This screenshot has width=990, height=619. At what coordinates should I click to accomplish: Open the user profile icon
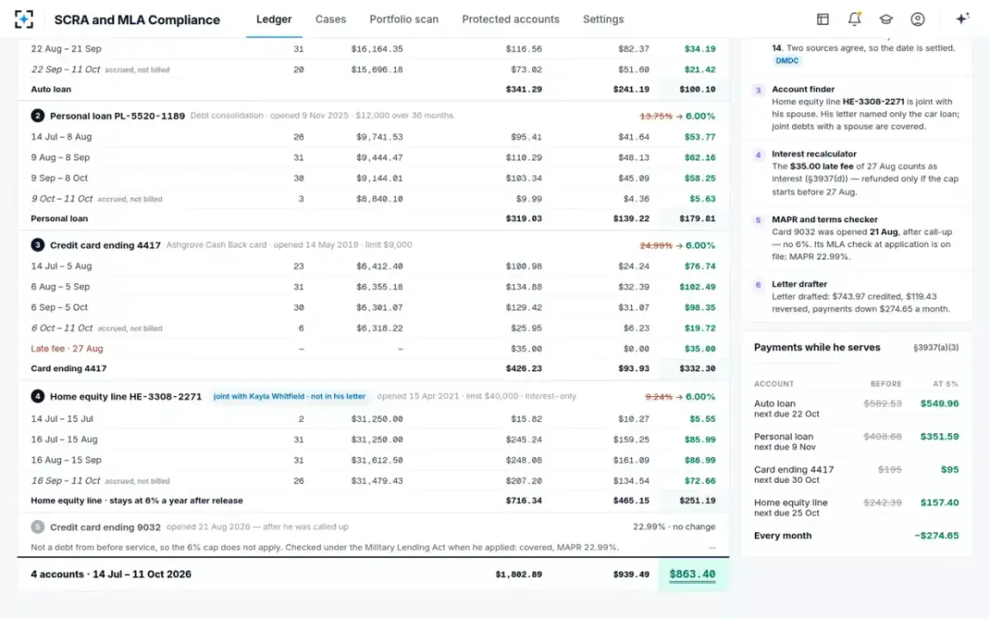click(x=917, y=19)
